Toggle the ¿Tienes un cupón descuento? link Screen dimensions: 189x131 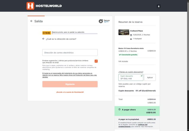click(x=131, y=72)
